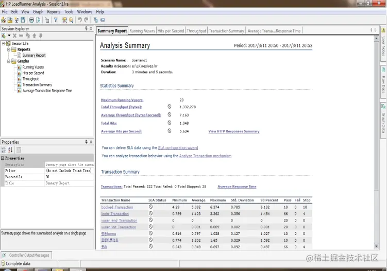Click the Save session floppy icon

(23, 20)
